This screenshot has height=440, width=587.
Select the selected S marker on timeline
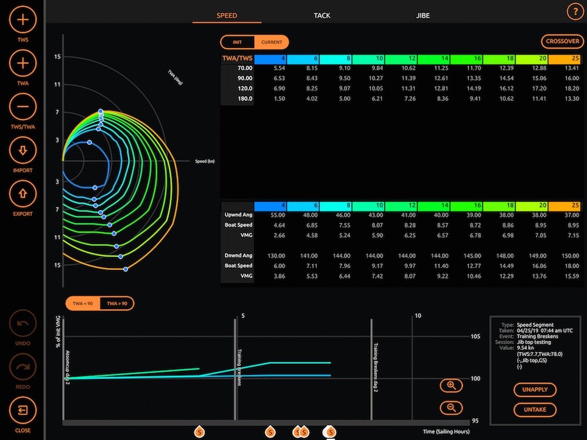[x=330, y=432]
